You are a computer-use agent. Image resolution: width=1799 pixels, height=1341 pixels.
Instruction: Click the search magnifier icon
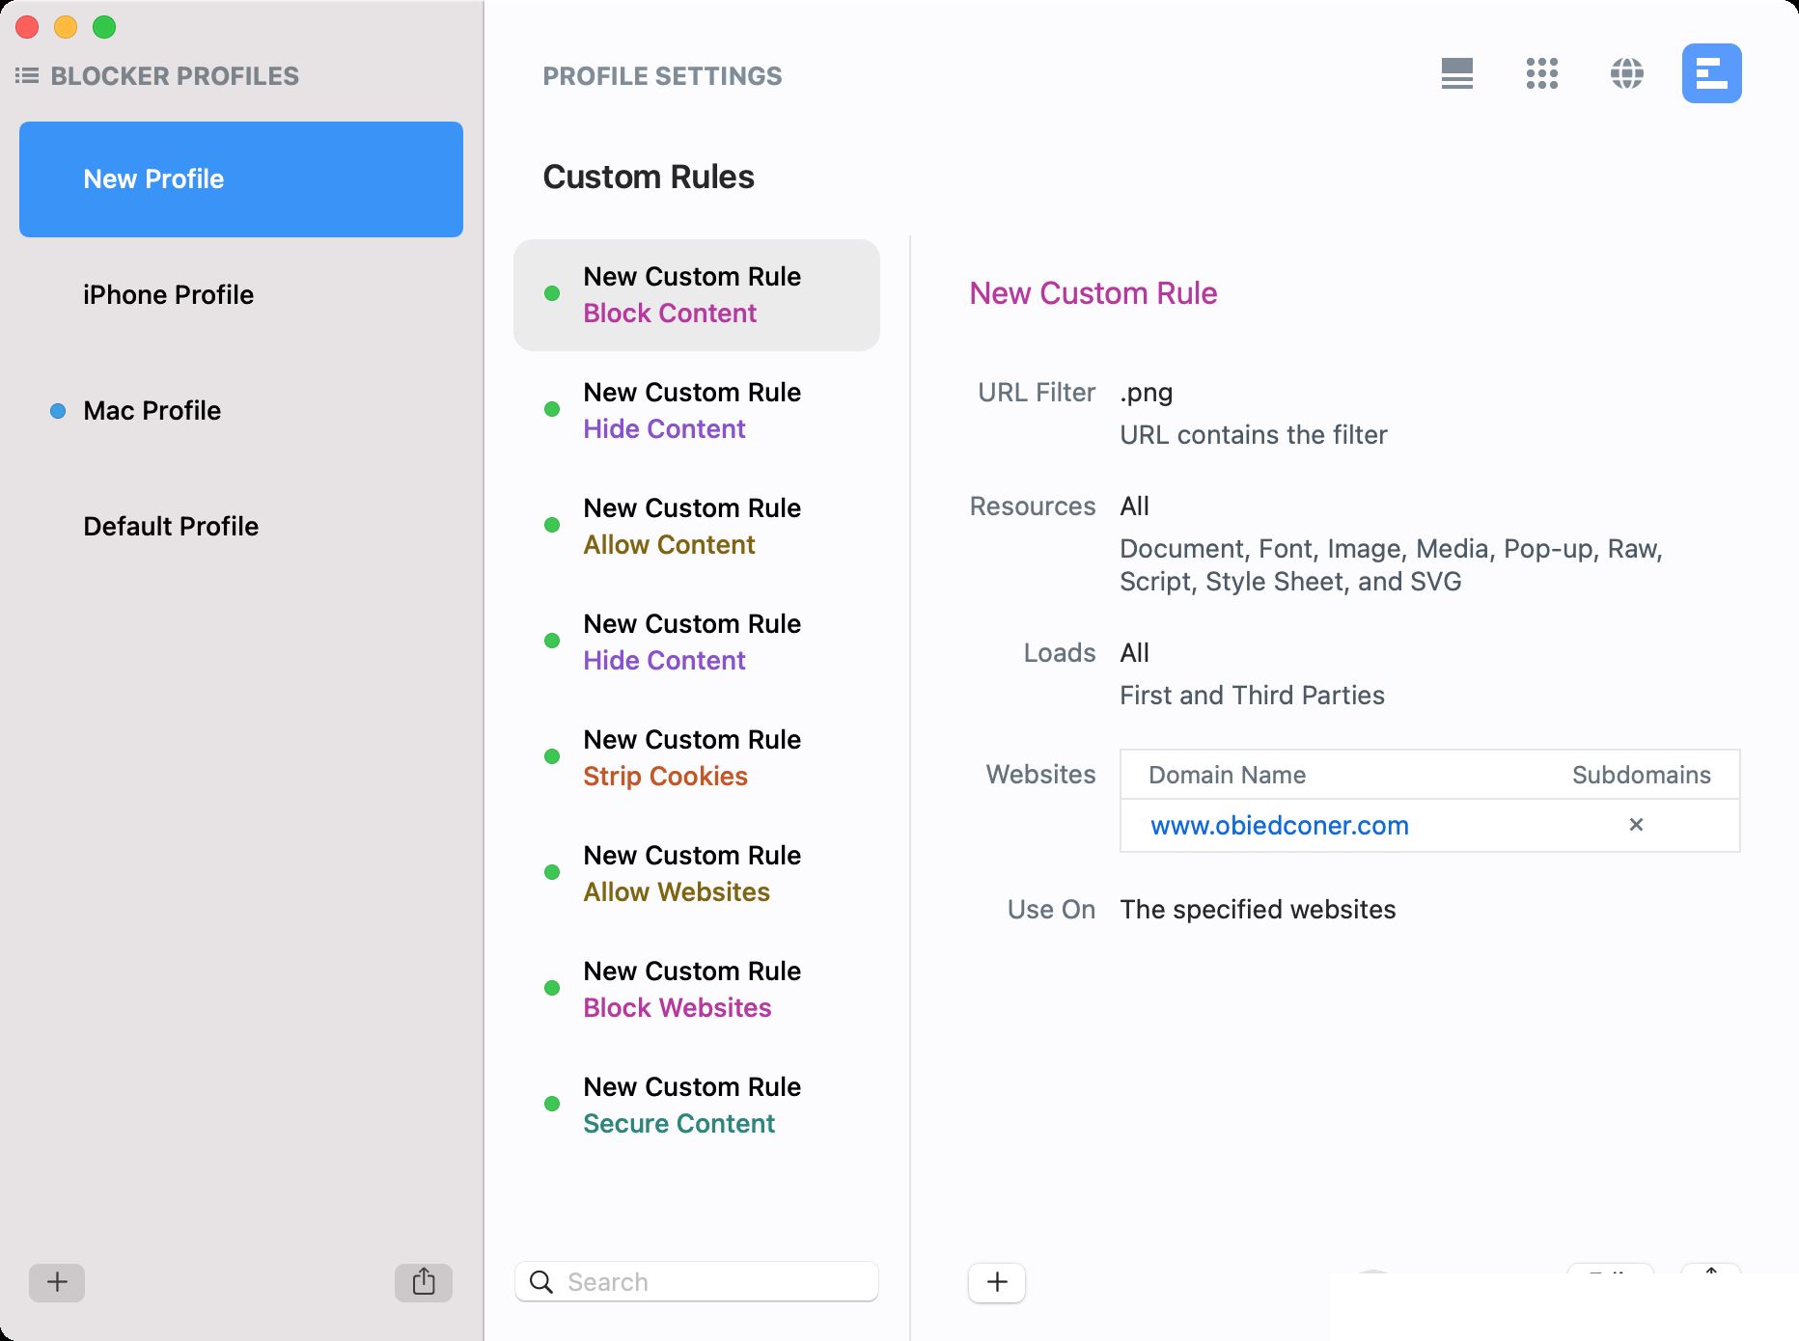click(x=542, y=1282)
